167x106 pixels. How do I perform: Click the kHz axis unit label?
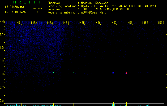click(x=2, y=21)
